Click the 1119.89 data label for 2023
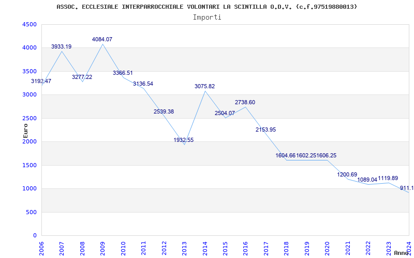Viewport: 414px width, 258px height. (388, 178)
